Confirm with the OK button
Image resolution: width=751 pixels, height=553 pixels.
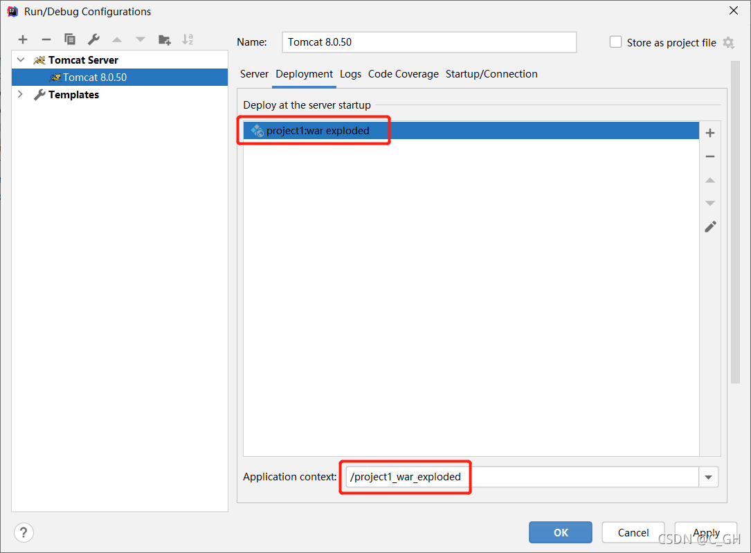[561, 532]
